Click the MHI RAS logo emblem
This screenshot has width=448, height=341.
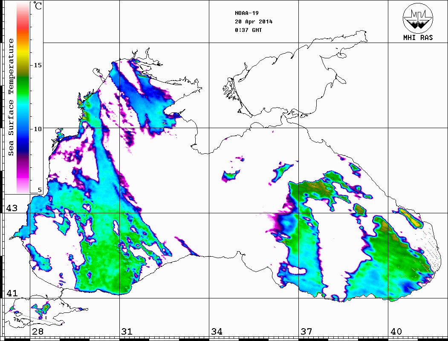coord(418,18)
